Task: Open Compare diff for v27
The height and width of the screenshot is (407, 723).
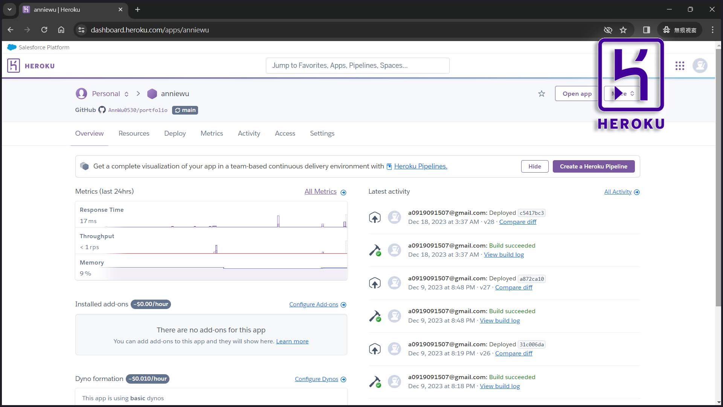Action: pyautogui.click(x=514, y=288)
